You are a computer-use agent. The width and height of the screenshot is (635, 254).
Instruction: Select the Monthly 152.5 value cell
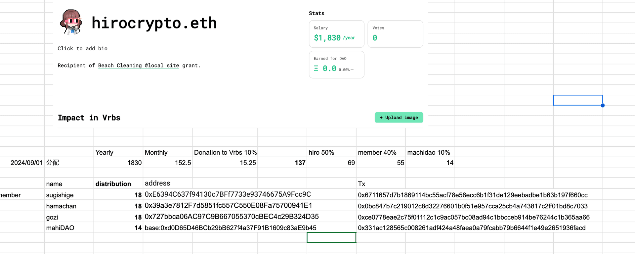167,163
